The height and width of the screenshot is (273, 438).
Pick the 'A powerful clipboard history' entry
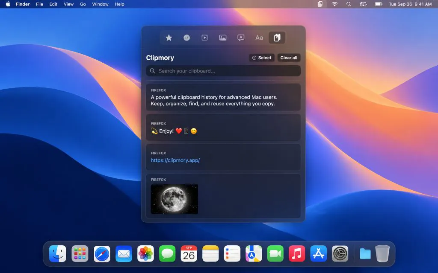[x=223, y=97]
